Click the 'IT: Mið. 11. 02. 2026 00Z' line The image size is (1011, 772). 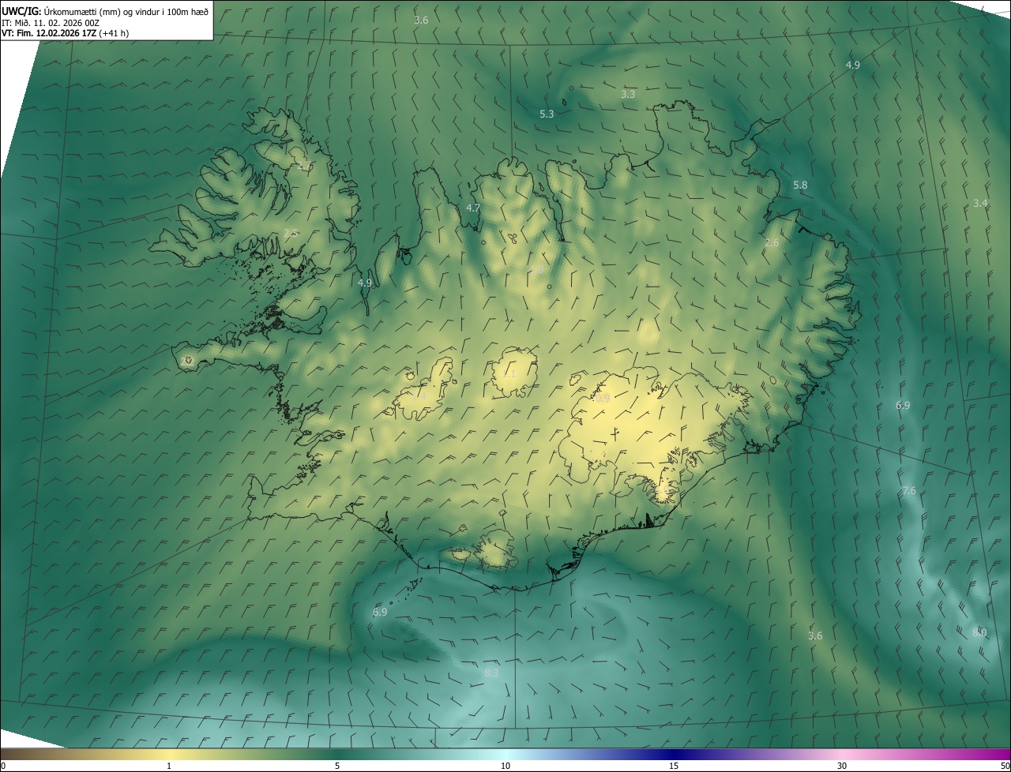[51, 23]
